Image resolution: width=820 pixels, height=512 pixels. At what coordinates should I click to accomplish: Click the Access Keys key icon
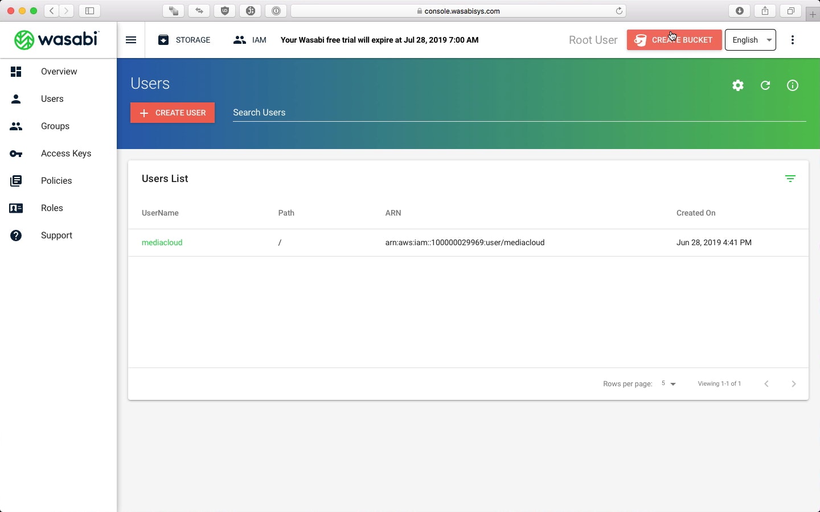pos(16,154)
